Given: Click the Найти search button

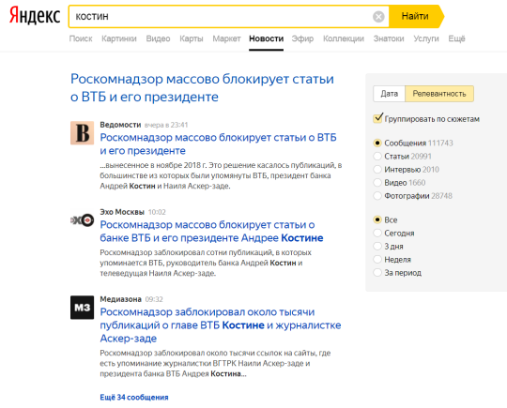Looking at the screenshot, I should click(415, 16).
